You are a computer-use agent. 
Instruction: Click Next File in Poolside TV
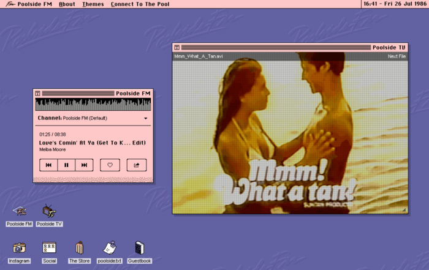click(397, 56)
